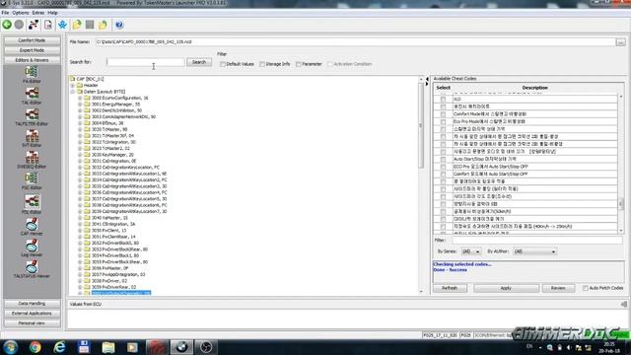This screenshot has height=355, width=631.
Task: Enable the Parameter filter checkbox
Action: (298, 64)
